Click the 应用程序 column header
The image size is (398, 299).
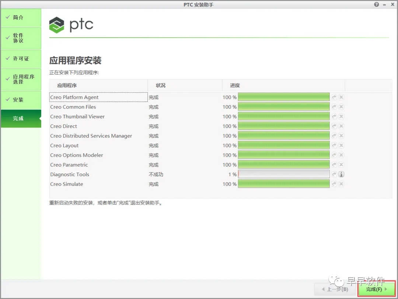point(98,85)
